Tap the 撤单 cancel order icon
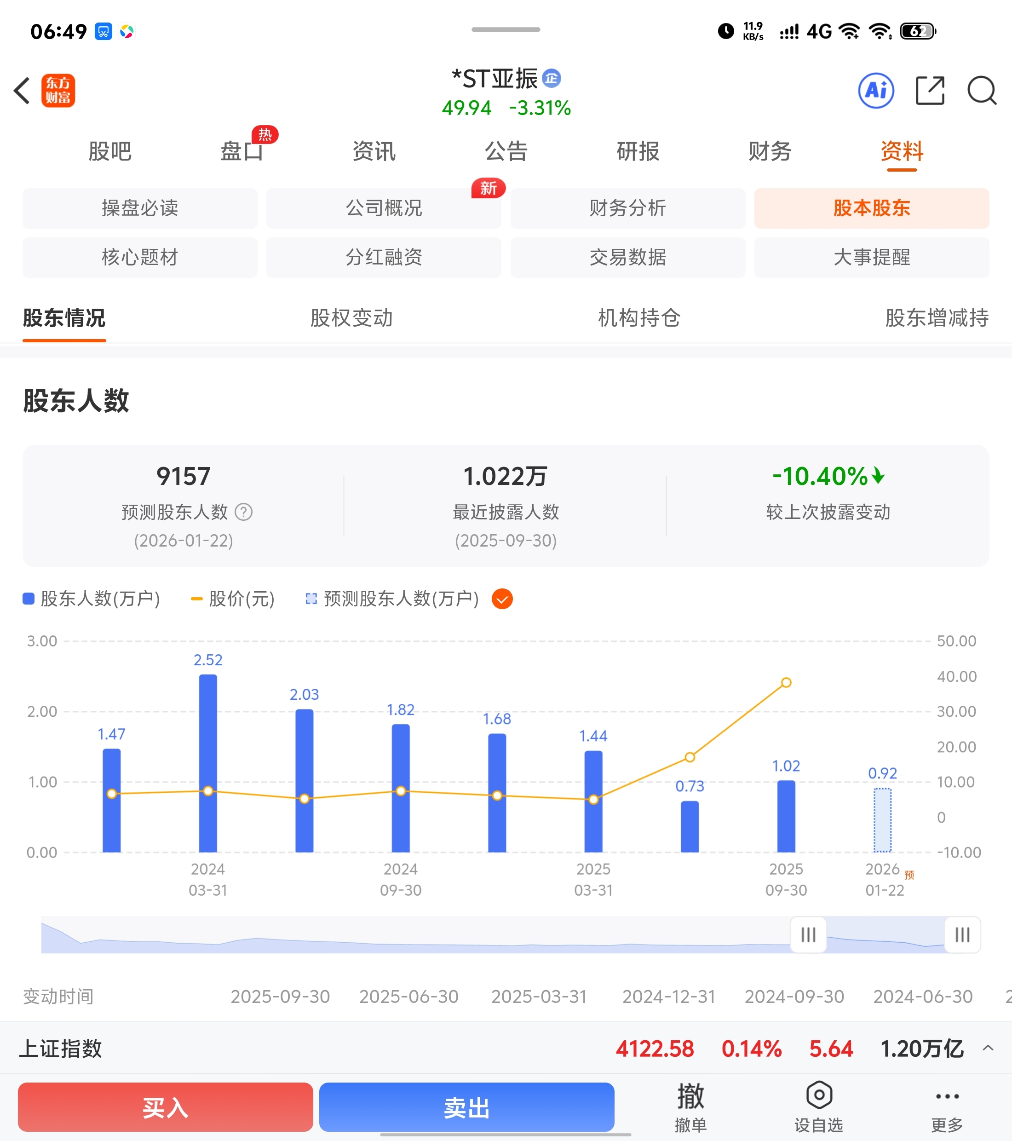 pos(690,1096)
